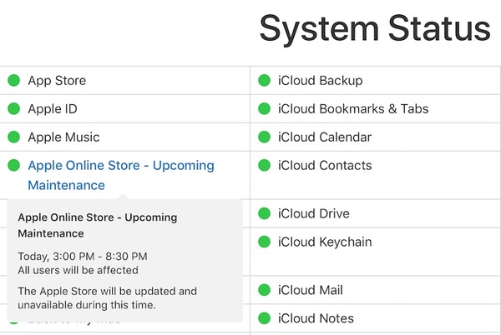501x335 pixels.
Task: Select the iCloud Drive service label
Action: [x=313, y=213]
